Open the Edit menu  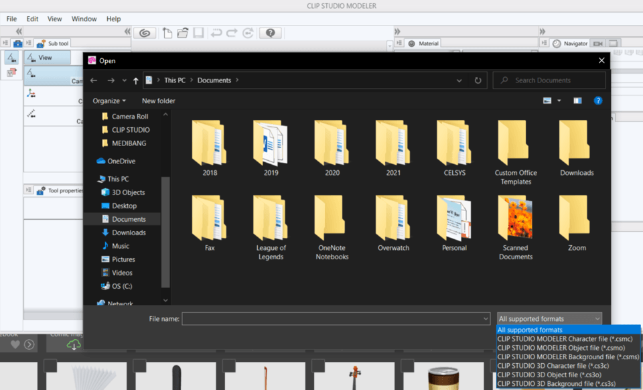tap(32, 19)
